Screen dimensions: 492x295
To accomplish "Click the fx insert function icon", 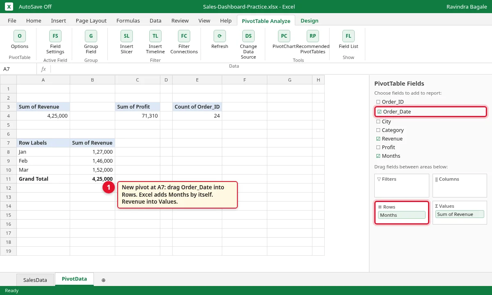I will pyautogui.click(x=43, y=69).
